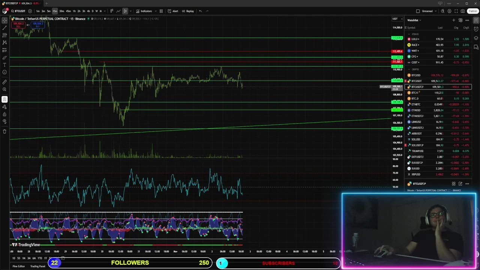Open the Unnamed layout dropdown

[429, 11]
